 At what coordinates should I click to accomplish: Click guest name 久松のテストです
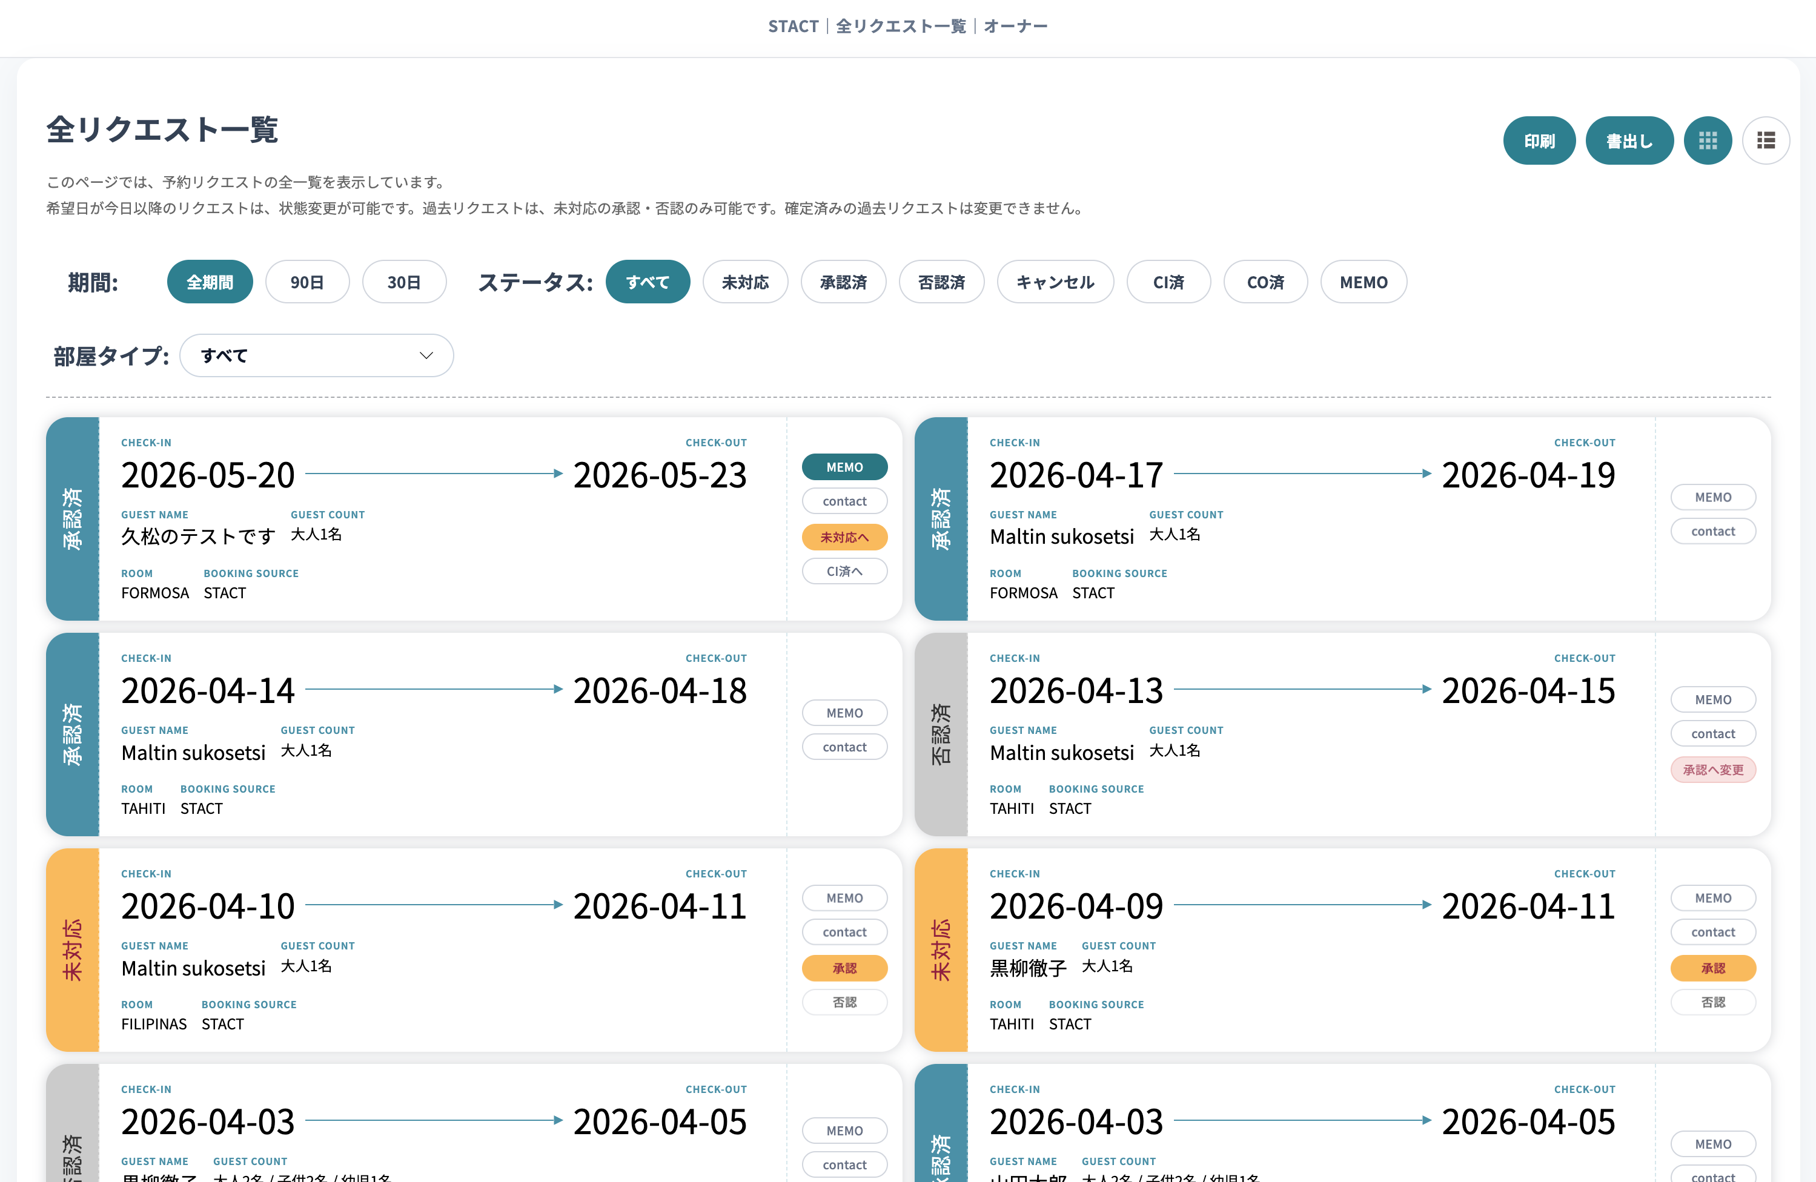pyautogui.click(x=199, y=536)
